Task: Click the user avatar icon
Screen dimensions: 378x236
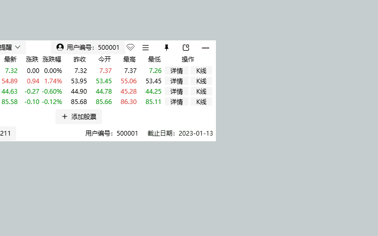Action: tap(60, 47)
